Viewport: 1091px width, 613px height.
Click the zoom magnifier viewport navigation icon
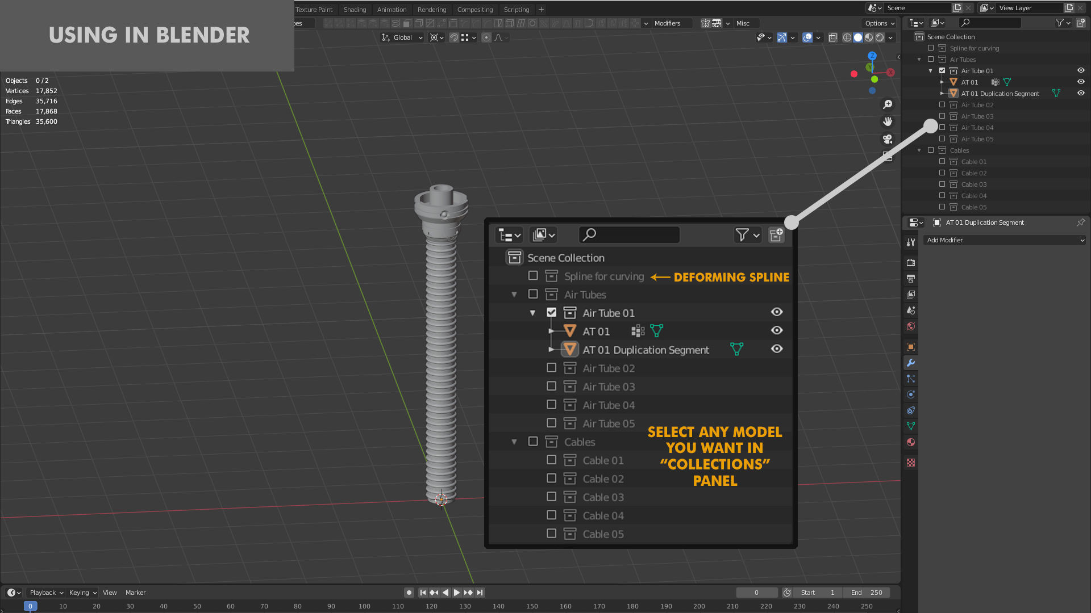(888, 104)
